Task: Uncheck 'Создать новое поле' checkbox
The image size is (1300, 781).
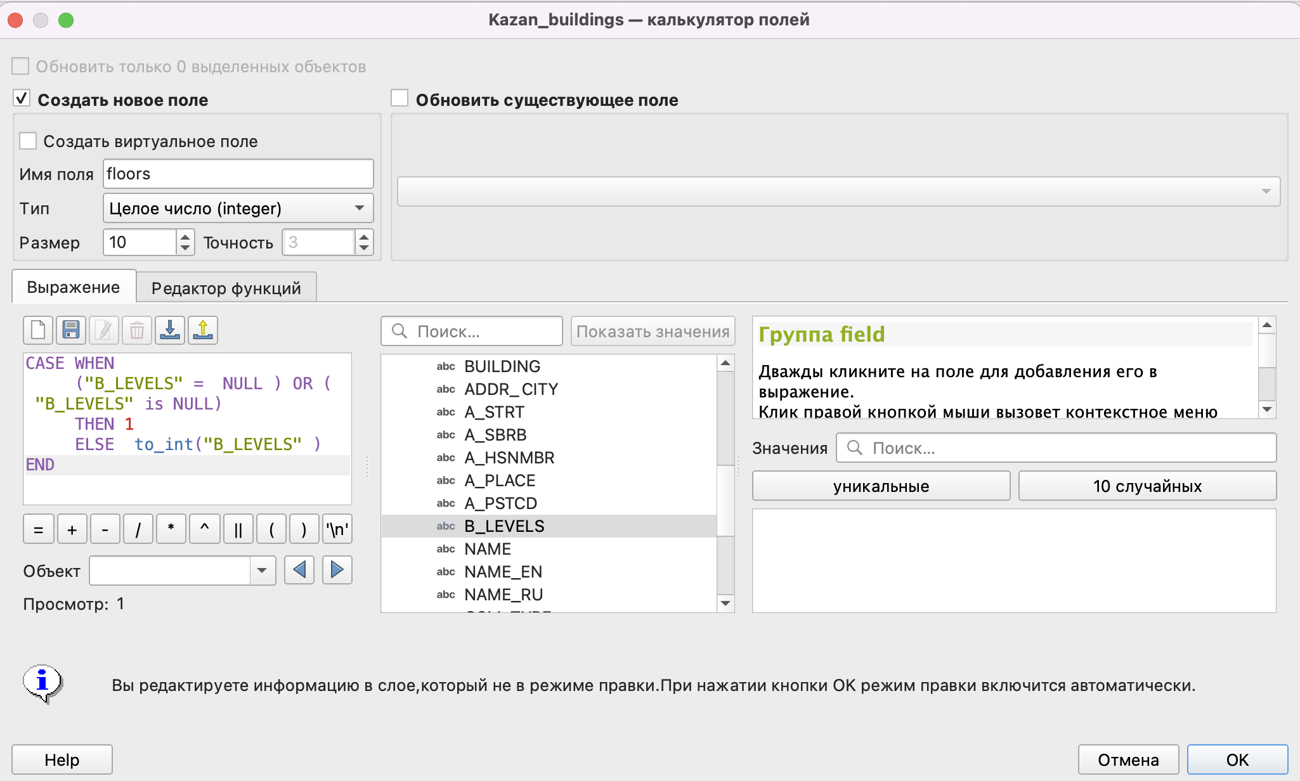Action: (x=22, y=98)
